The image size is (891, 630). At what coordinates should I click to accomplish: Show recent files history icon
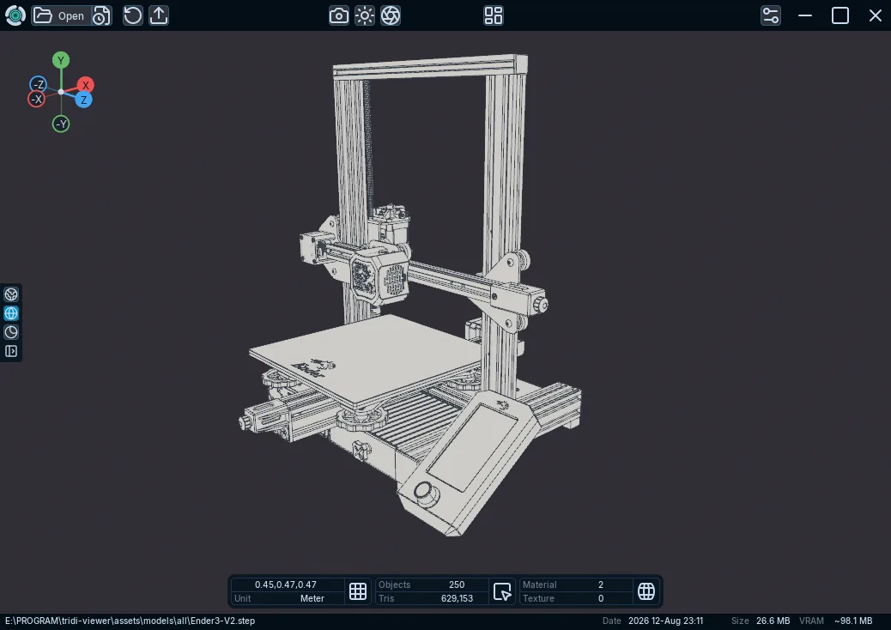point(101,16)
